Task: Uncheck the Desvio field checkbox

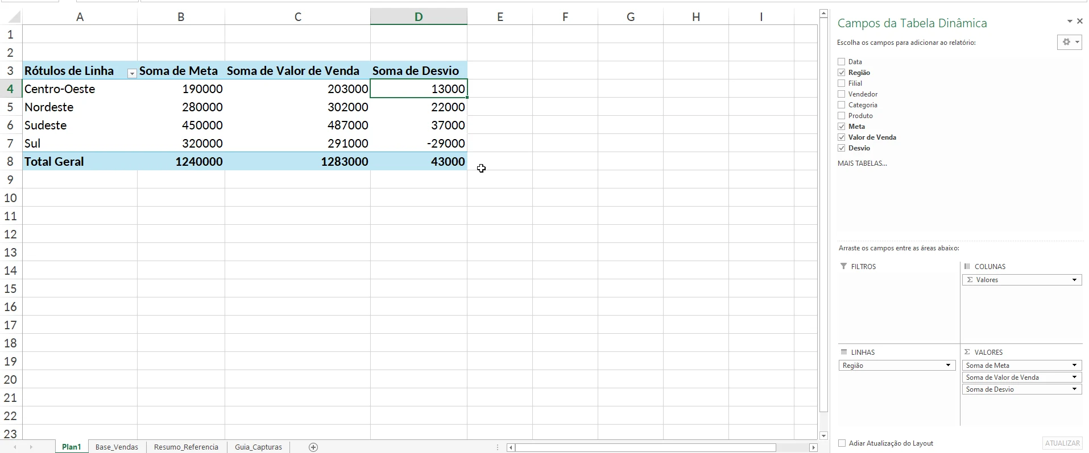Action: point(842,148)
